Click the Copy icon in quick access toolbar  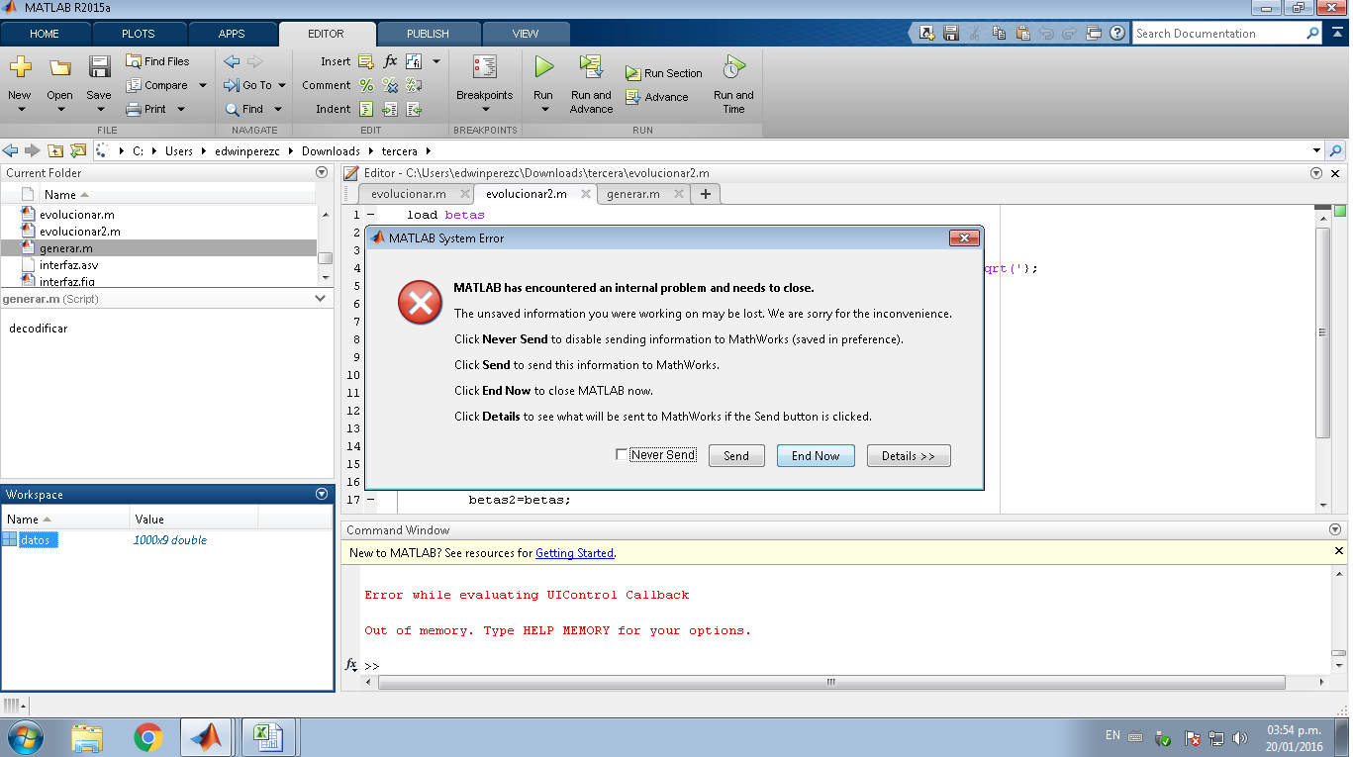coord(999,33)
